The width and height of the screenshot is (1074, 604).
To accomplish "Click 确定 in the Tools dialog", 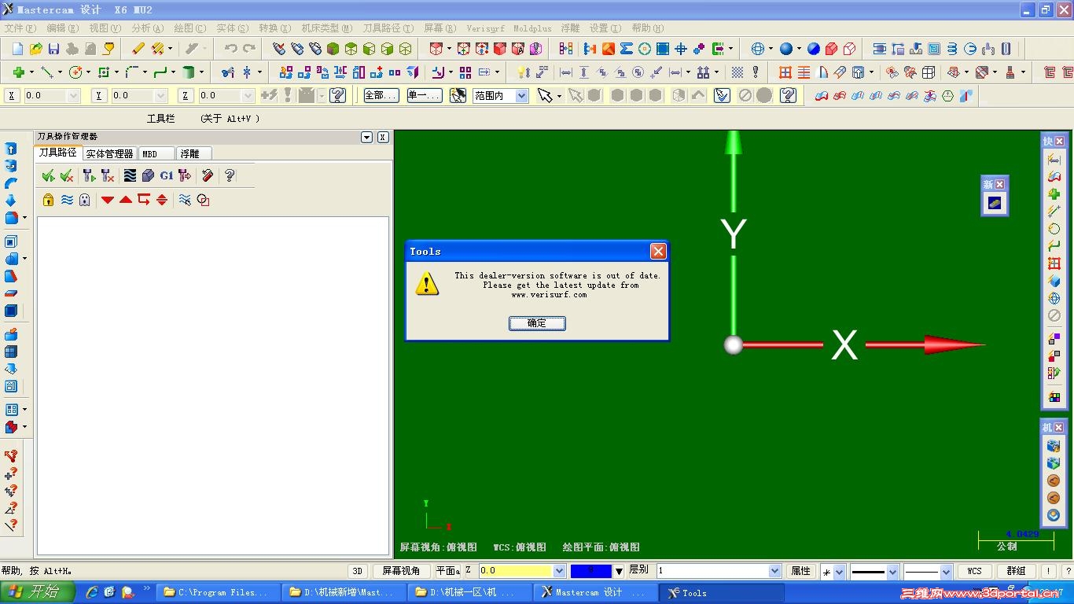I will [x=537, y=323].
